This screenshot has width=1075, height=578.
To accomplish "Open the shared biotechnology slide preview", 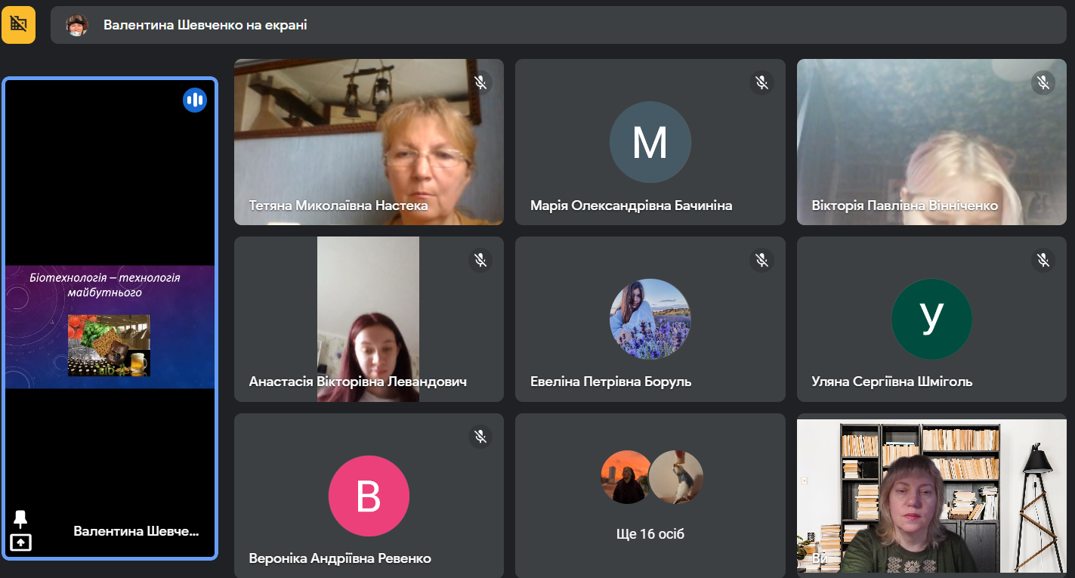I will click(110, 326).
